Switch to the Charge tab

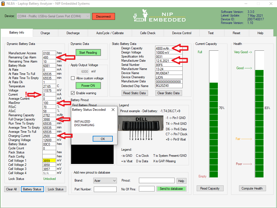click(45, 33)
